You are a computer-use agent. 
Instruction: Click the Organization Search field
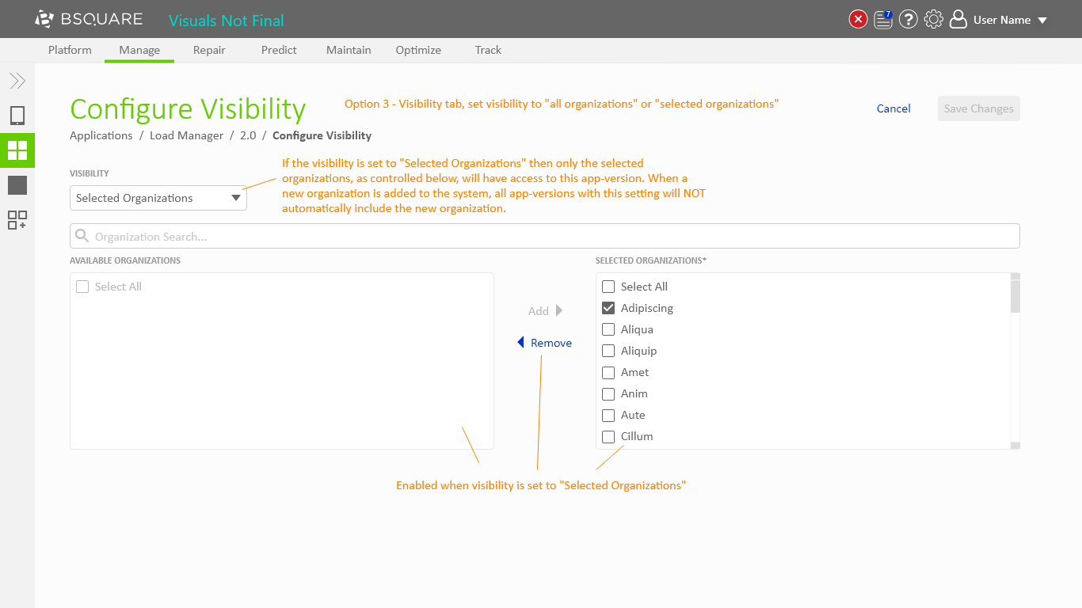pos(545,237)
